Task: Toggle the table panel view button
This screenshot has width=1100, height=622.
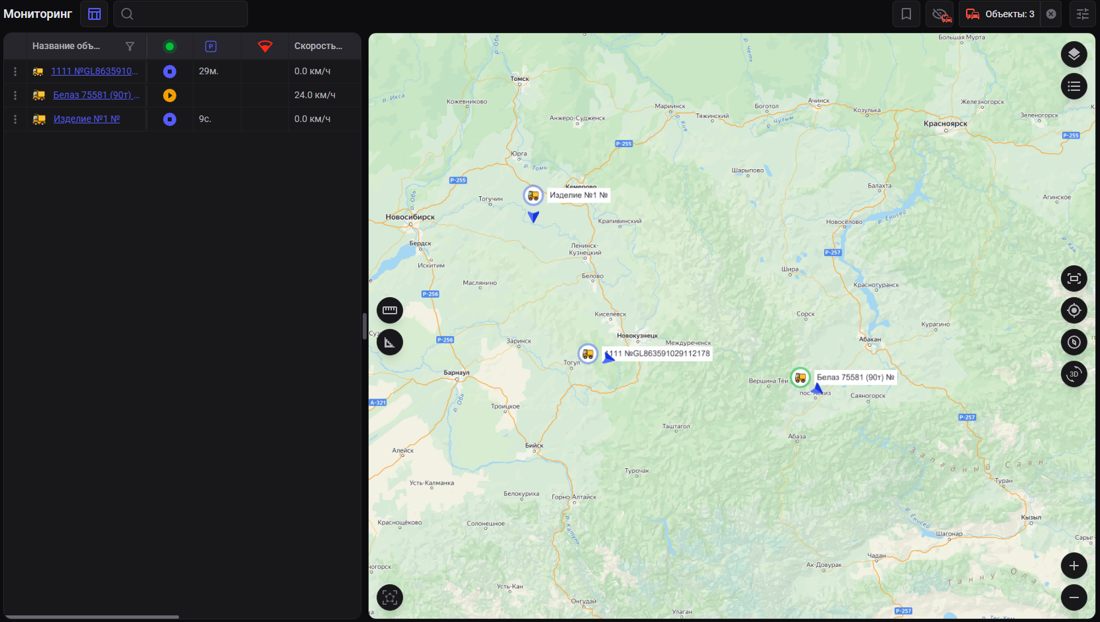Action: [94, 14]
